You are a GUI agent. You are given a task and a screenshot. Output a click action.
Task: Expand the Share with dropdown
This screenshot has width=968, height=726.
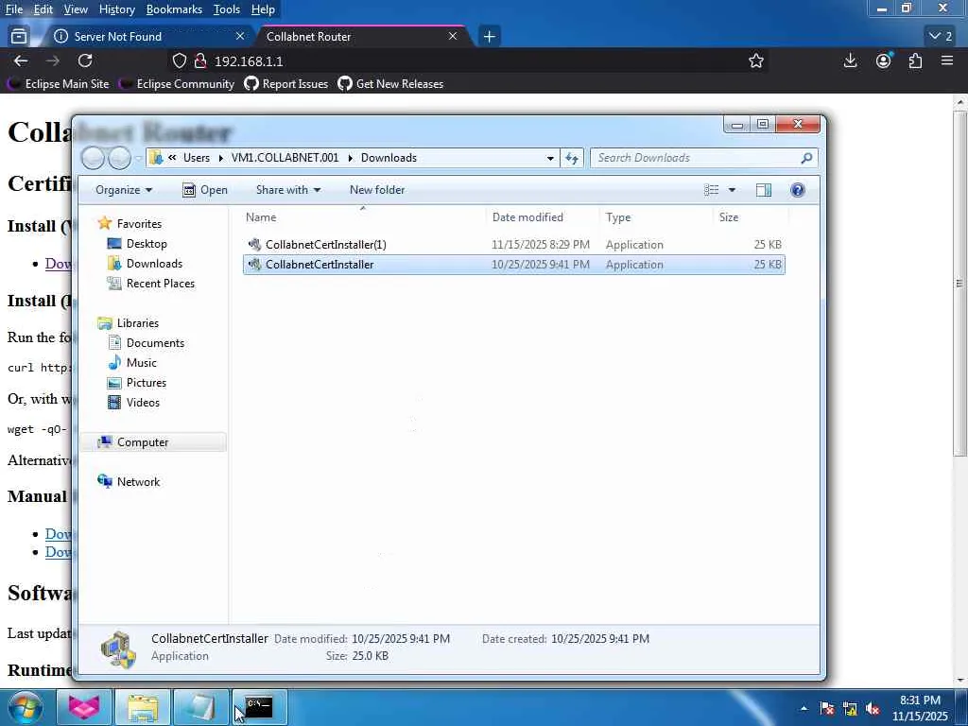pos(288,189)
